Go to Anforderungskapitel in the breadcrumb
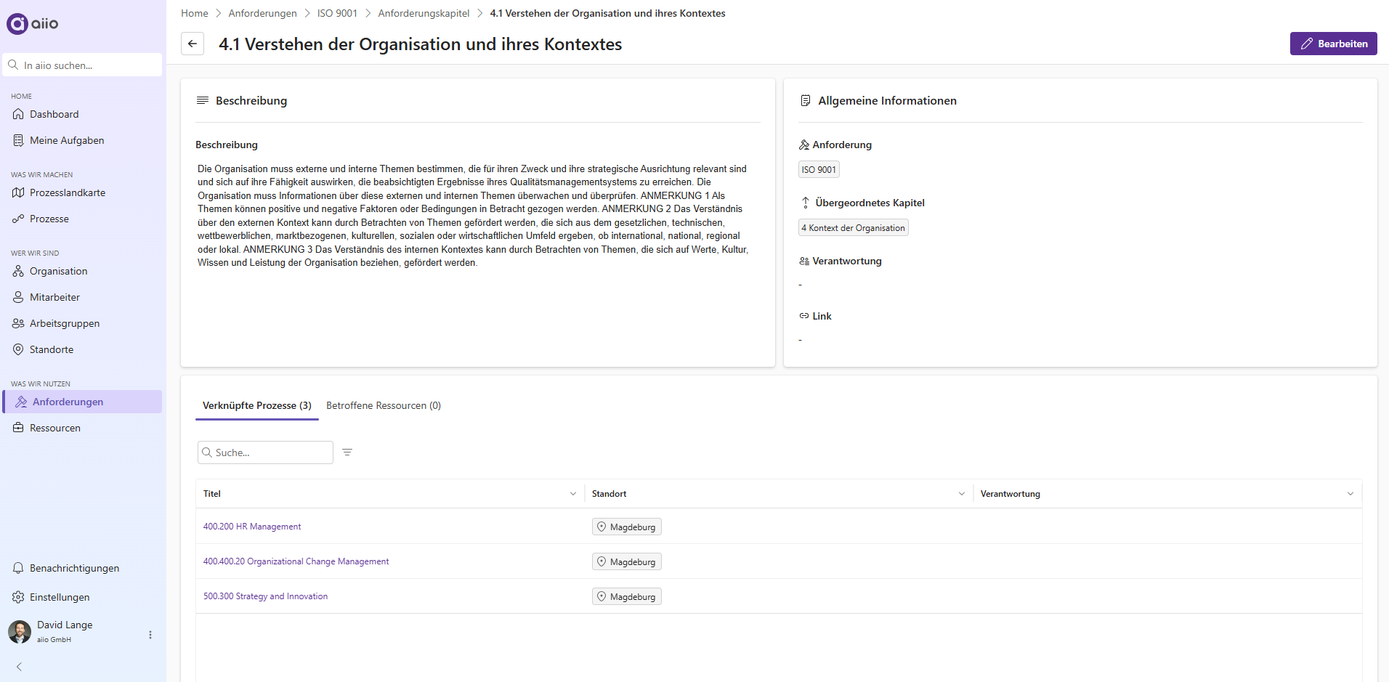1389x682 pixels. click(x=424, y=13)
